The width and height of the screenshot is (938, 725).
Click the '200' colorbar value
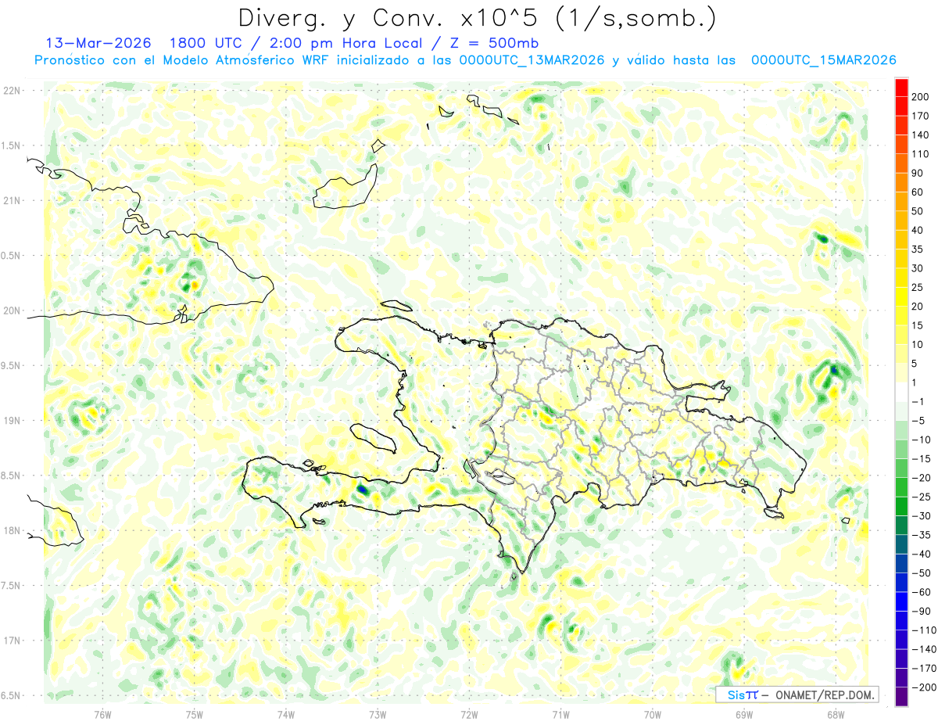coord(922,96)
